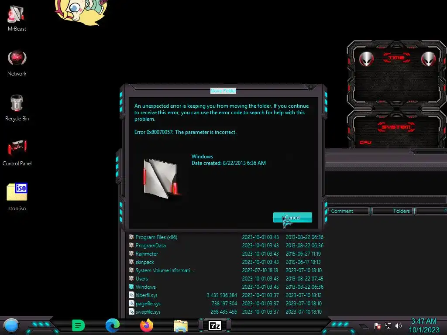Screen dimensions: 447x335
Task: Click the Start orb on the taskbar
Action: point(11,326)
